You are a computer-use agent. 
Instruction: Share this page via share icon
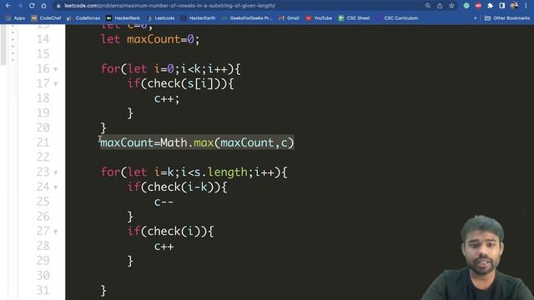(440, 6)
